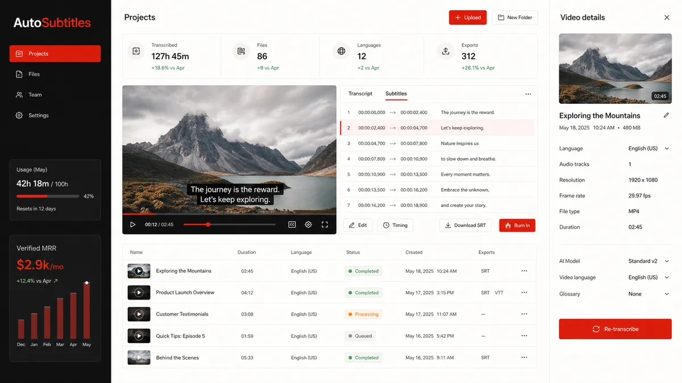The image size is (682, 383).
Task: Select subtitle 'and create your story.'
Action: pos(438,205)
